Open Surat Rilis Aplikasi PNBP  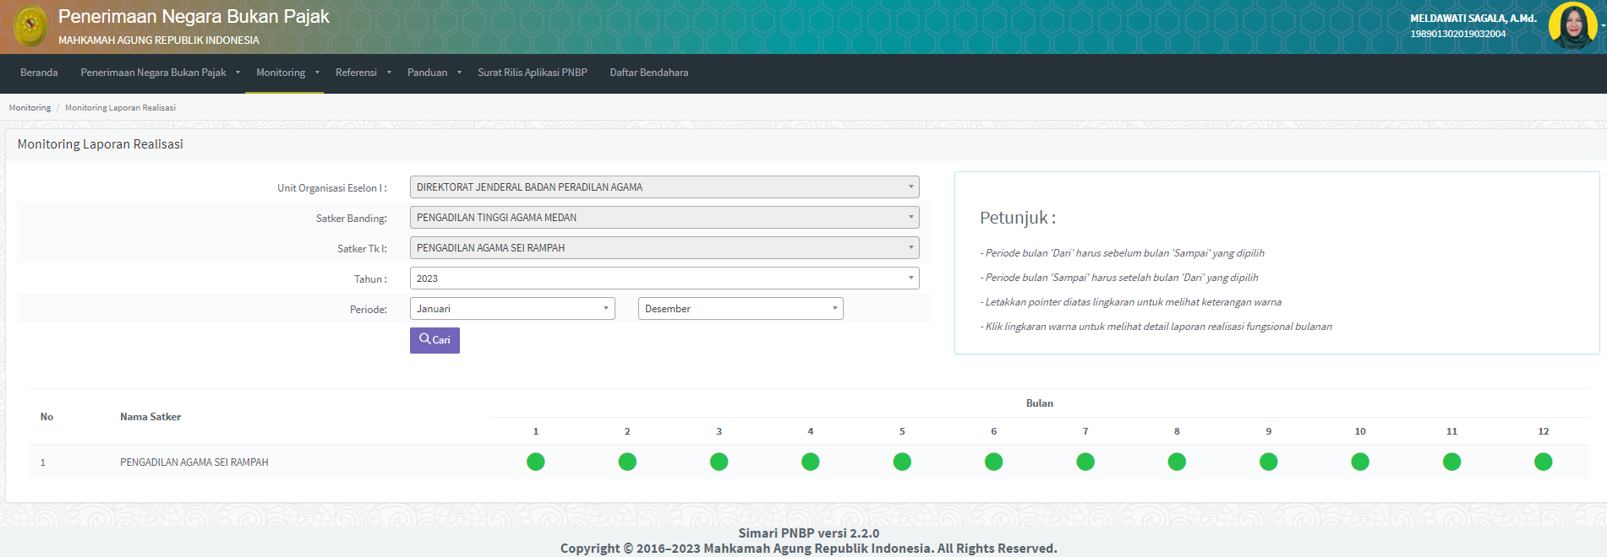pyautogui.click(x=532, y=73)
